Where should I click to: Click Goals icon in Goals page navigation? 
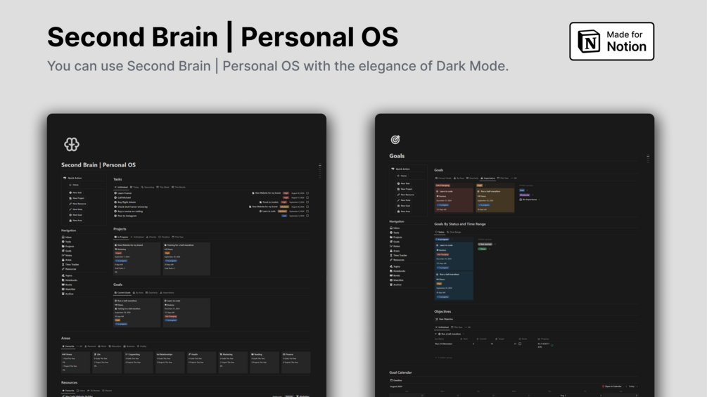391,242
